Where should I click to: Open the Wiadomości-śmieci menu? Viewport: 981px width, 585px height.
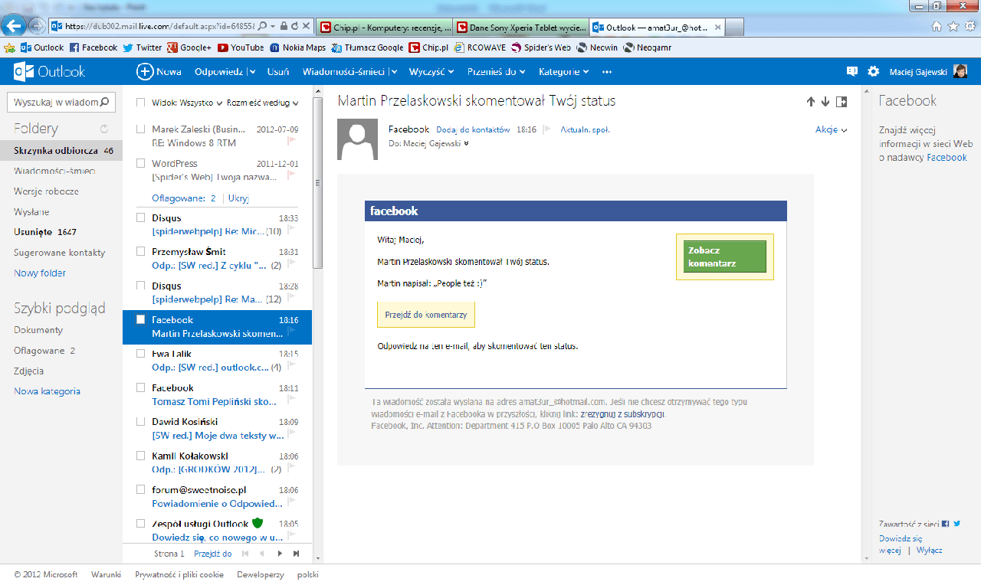(x=346, y=71)
